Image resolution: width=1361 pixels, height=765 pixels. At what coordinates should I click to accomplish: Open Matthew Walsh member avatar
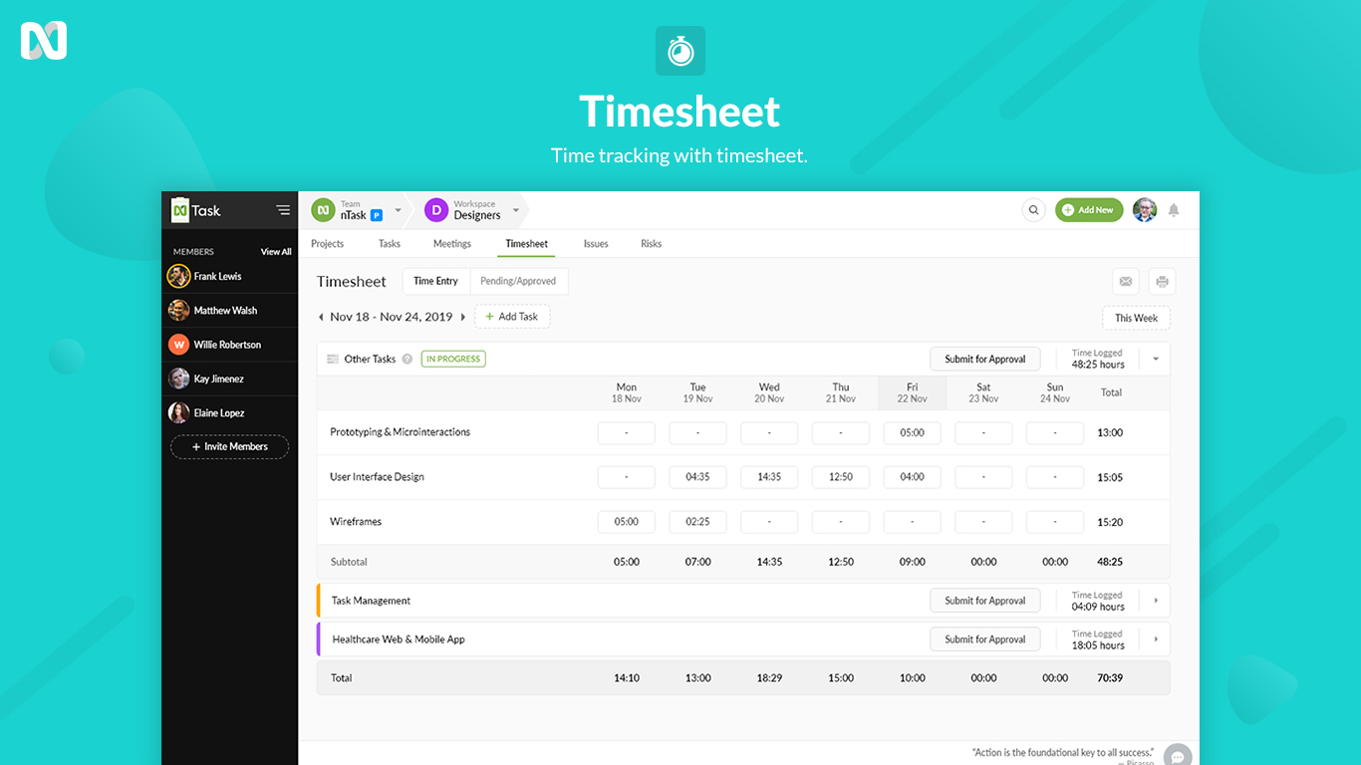click(179, 311)
